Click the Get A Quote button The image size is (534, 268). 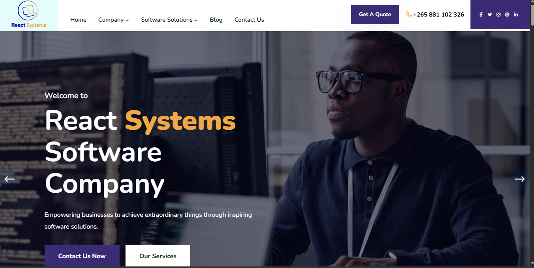pos(375,14)
